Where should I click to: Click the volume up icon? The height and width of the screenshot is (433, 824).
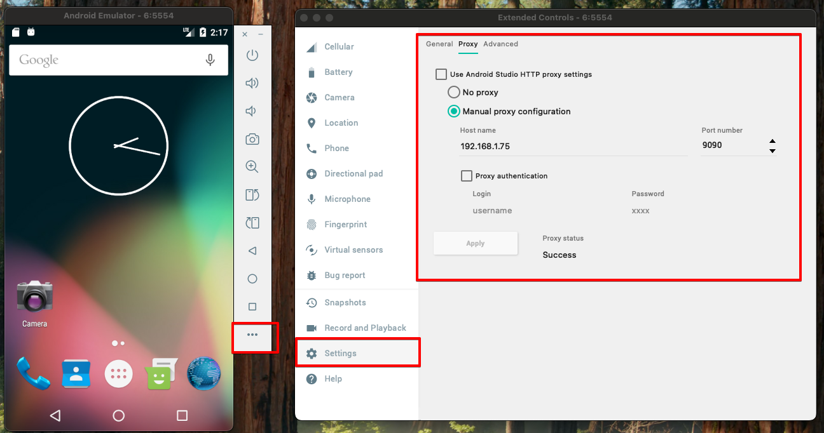click(252, 83)
